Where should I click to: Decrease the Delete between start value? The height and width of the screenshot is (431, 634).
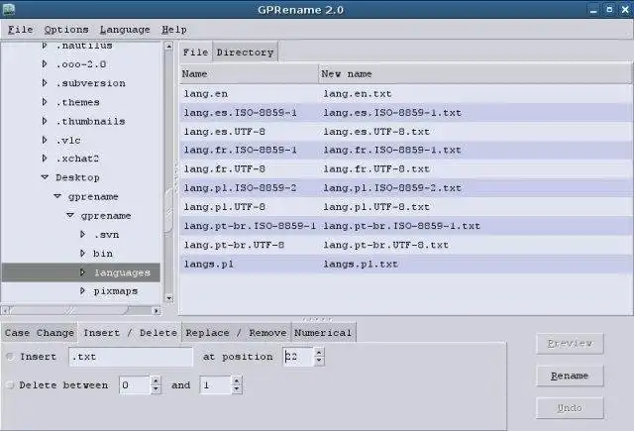click(156, 389)
